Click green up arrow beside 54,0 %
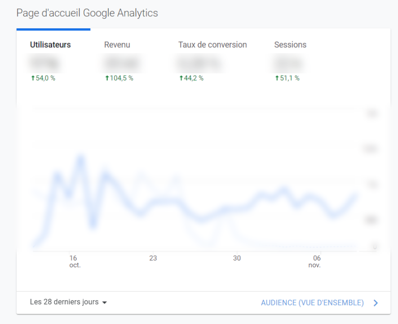 (x=33, y=78)
